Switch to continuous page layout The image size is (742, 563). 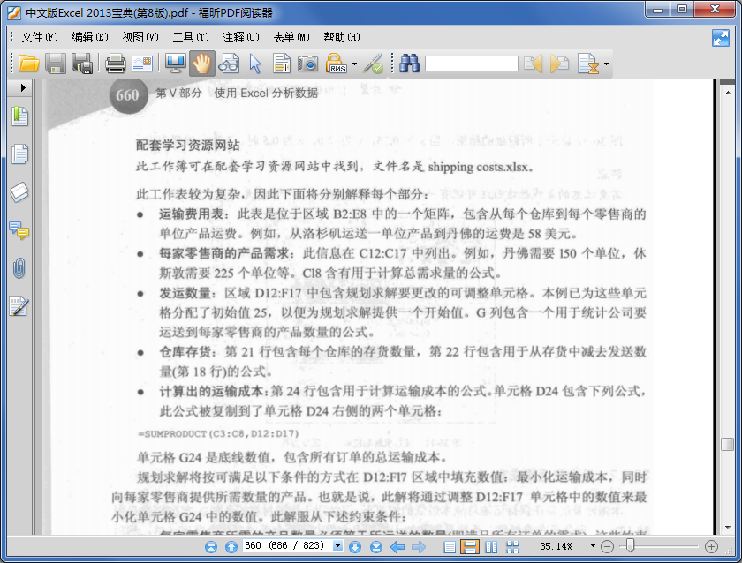[470, 547]
